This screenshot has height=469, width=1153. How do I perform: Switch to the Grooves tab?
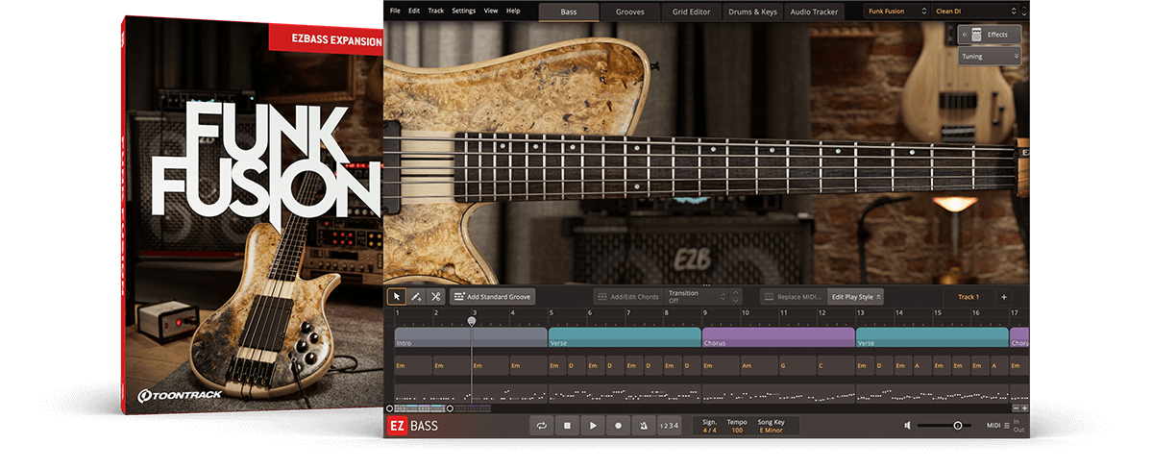pyautogui.click(x=630, y=12)
